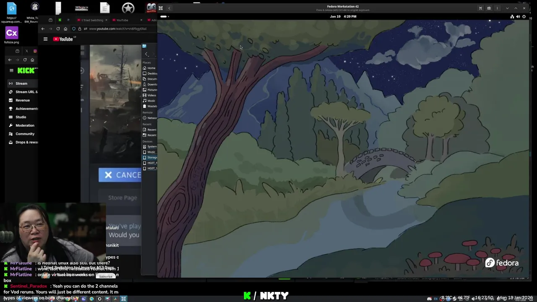This screenshot has height=302, width=537.
Task: Open the Kick dashboard hamburger menu
Action: pos(11,70)
